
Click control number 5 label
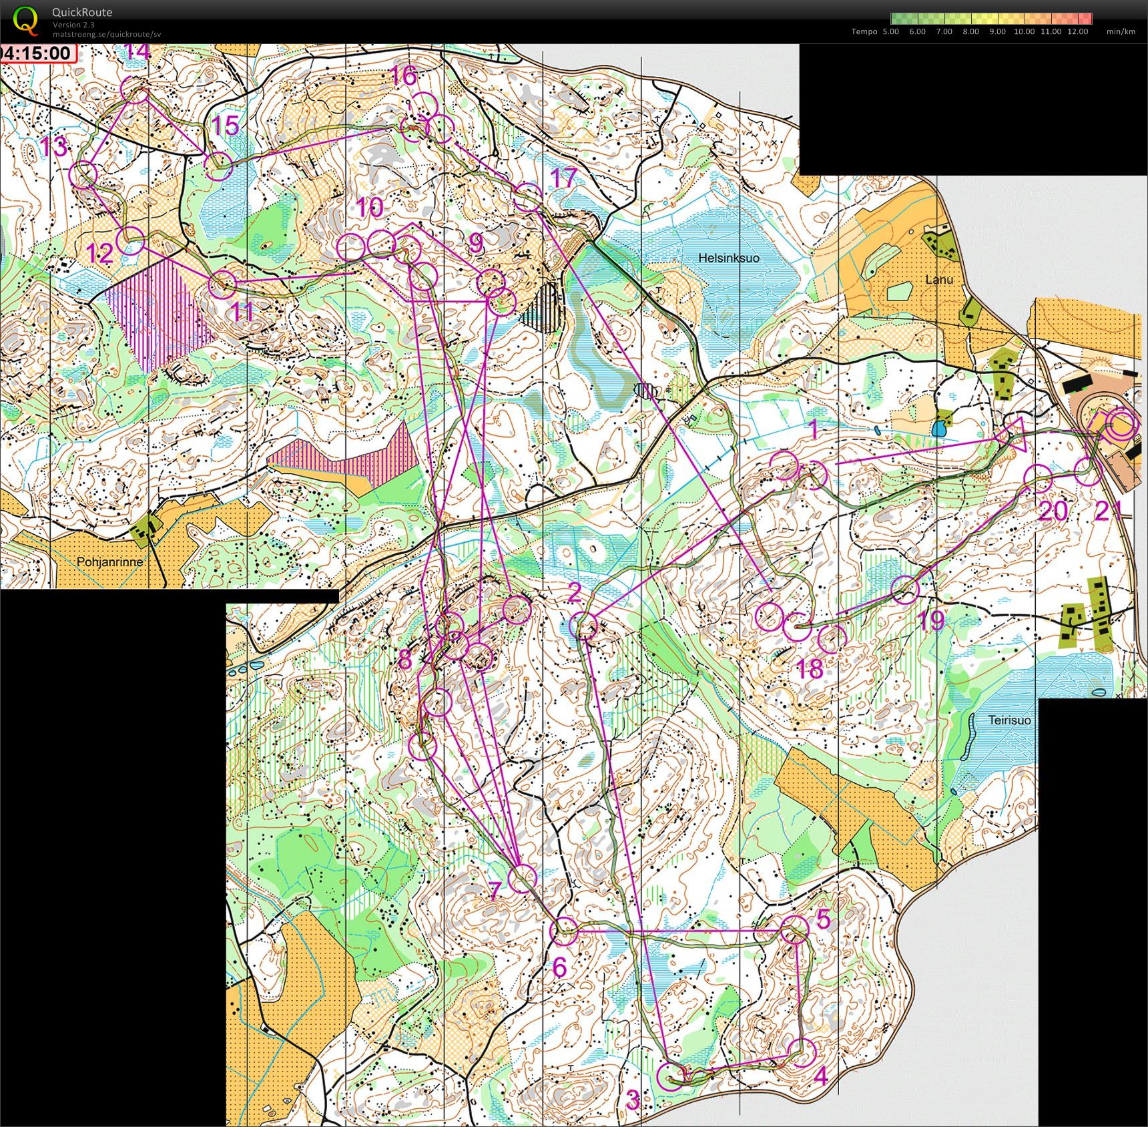click(x=823, y=919)
